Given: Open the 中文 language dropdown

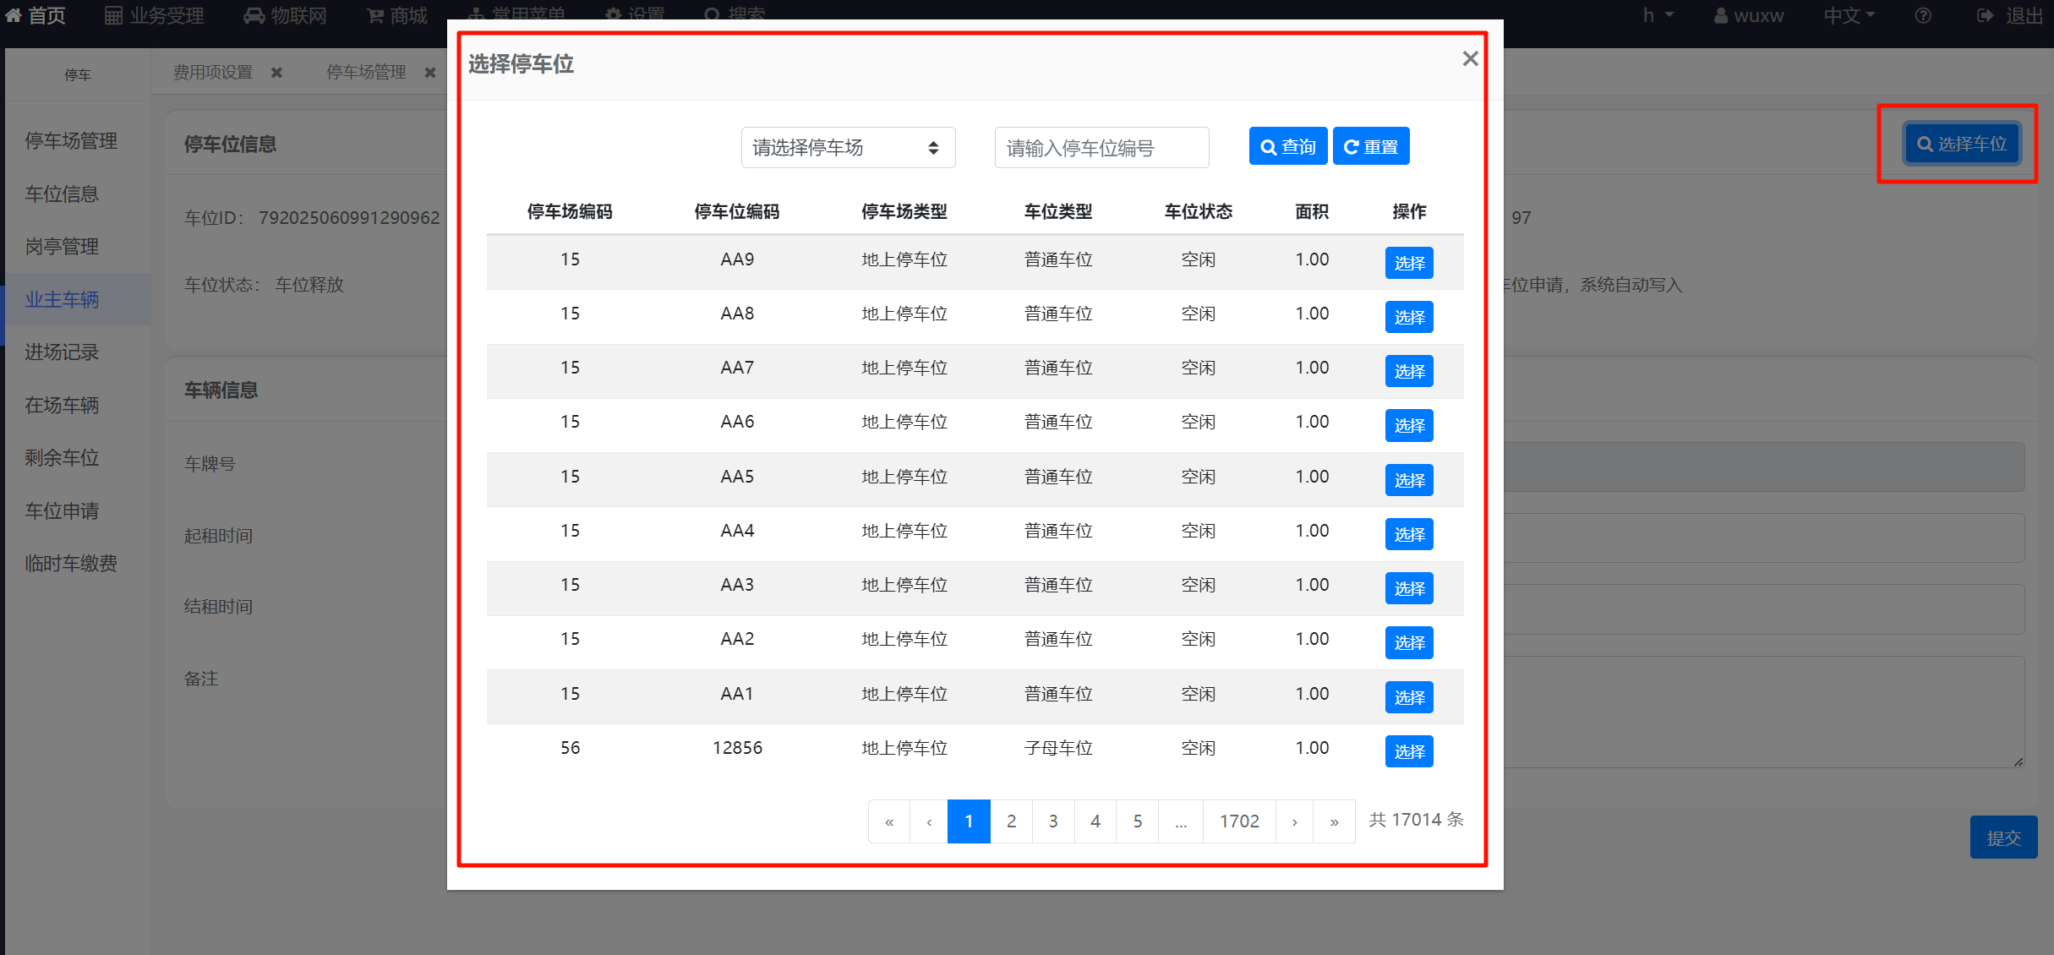Looking at the screenshot, I should point(1849,15).
